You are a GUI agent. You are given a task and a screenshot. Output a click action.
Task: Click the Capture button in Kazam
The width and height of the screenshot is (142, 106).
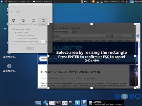pos(30,48)
